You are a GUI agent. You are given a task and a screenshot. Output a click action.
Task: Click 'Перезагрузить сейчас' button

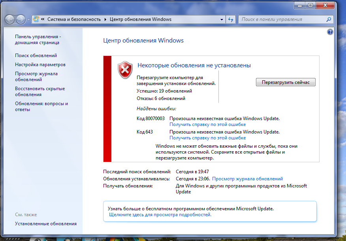point(286,82)
